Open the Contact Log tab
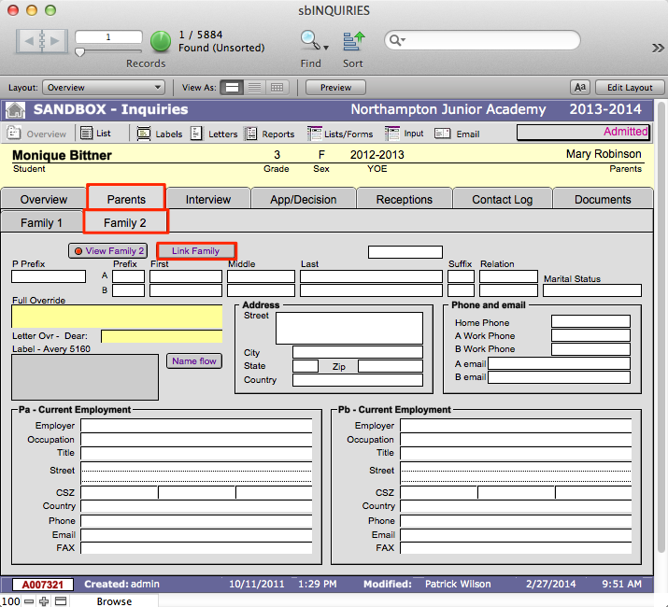Screen dimensions: 668x607 [502, 199]
